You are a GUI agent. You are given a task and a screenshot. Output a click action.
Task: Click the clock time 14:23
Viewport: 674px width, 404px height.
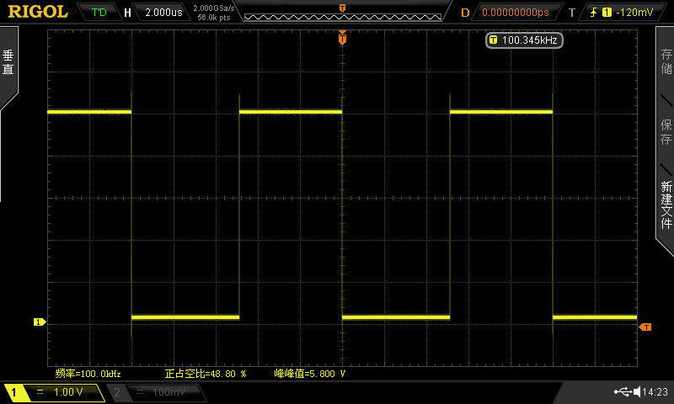655,391
